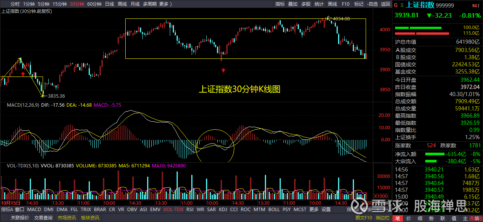Switch indicator to BRAR
The height and width of the screenshot is (222, 483).
[100, 210]
